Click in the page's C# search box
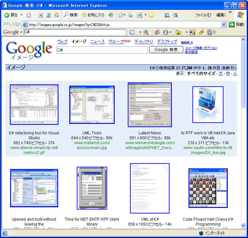This screenshot has width=248, height=238. [x=102, y=50]
